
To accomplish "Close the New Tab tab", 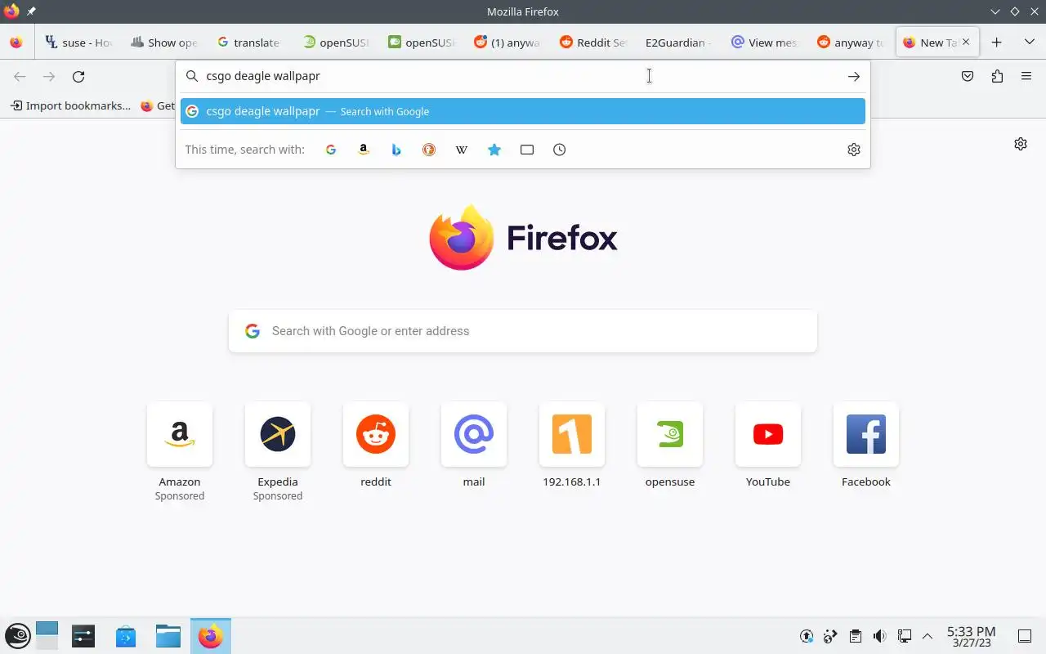I will pyautogui.click(x=966, y=43).
